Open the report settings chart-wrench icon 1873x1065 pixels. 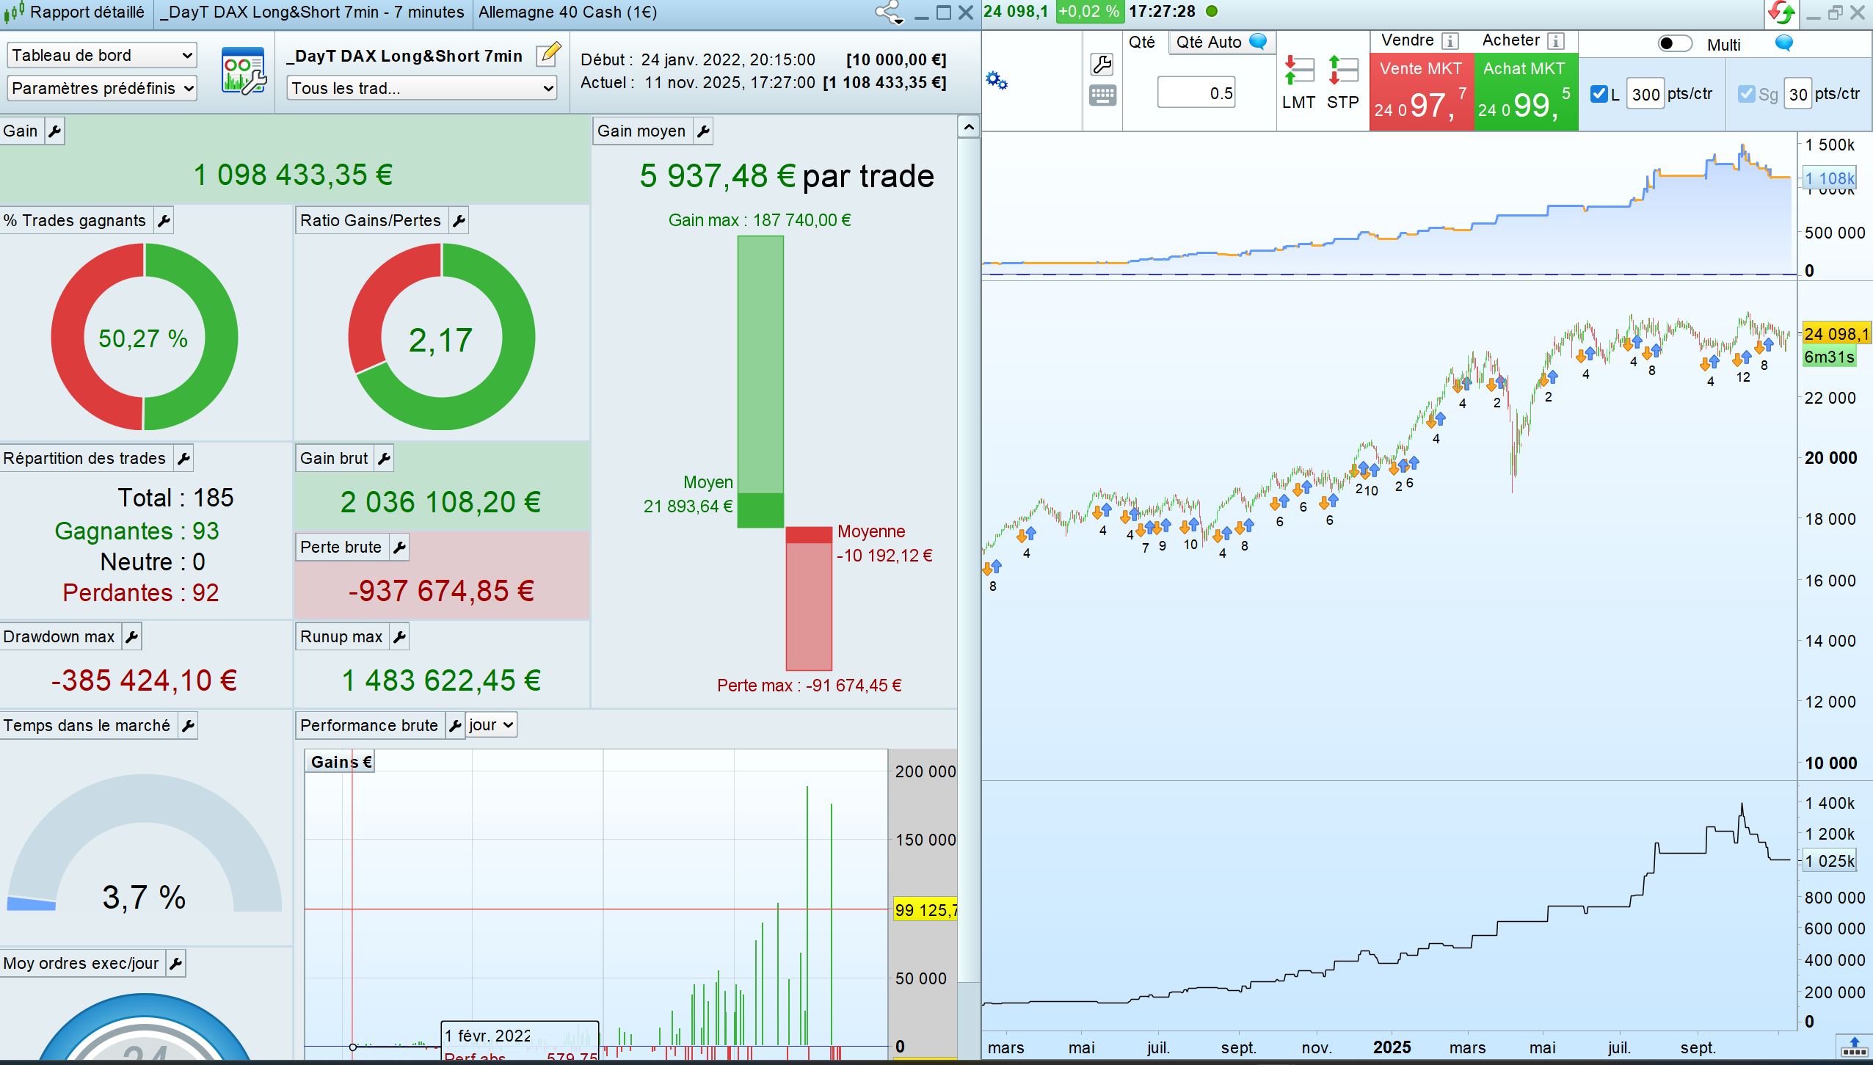243,71
